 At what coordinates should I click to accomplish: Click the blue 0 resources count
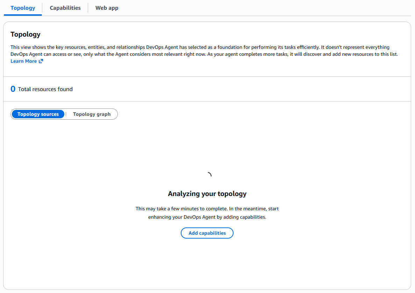point(13,89)
